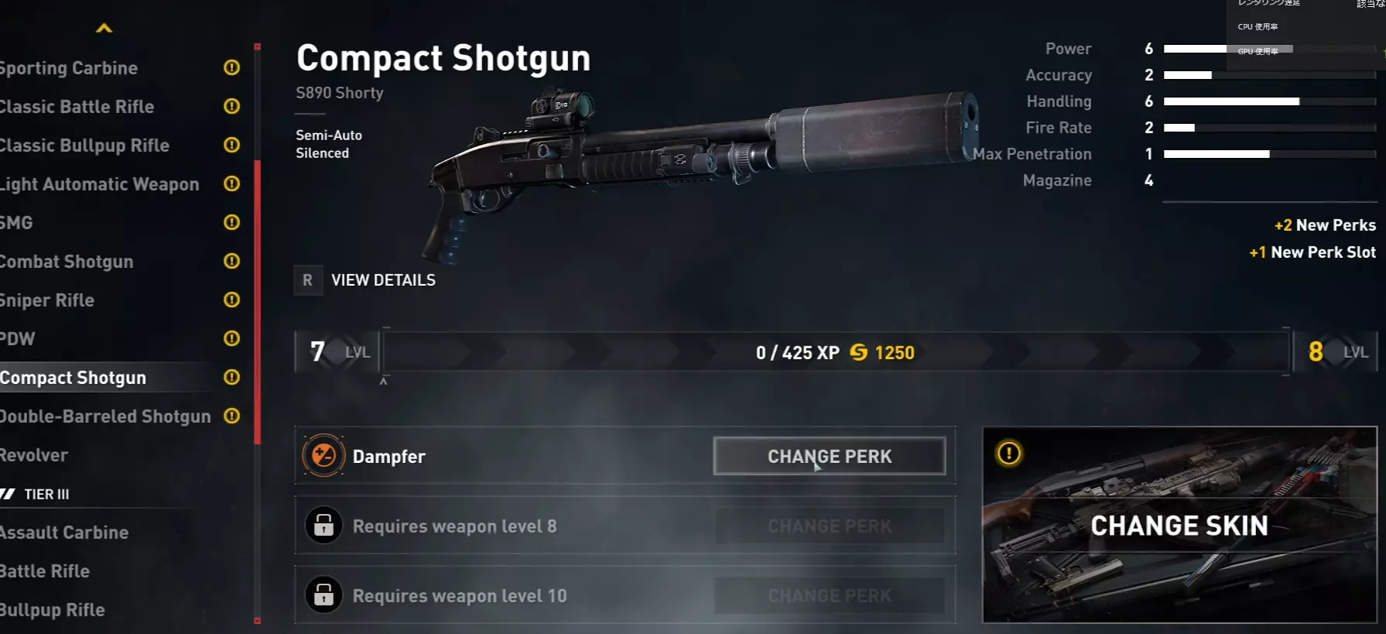Click the lock icon for weapon level 10

pyautogui.click(x=323, y=595)
